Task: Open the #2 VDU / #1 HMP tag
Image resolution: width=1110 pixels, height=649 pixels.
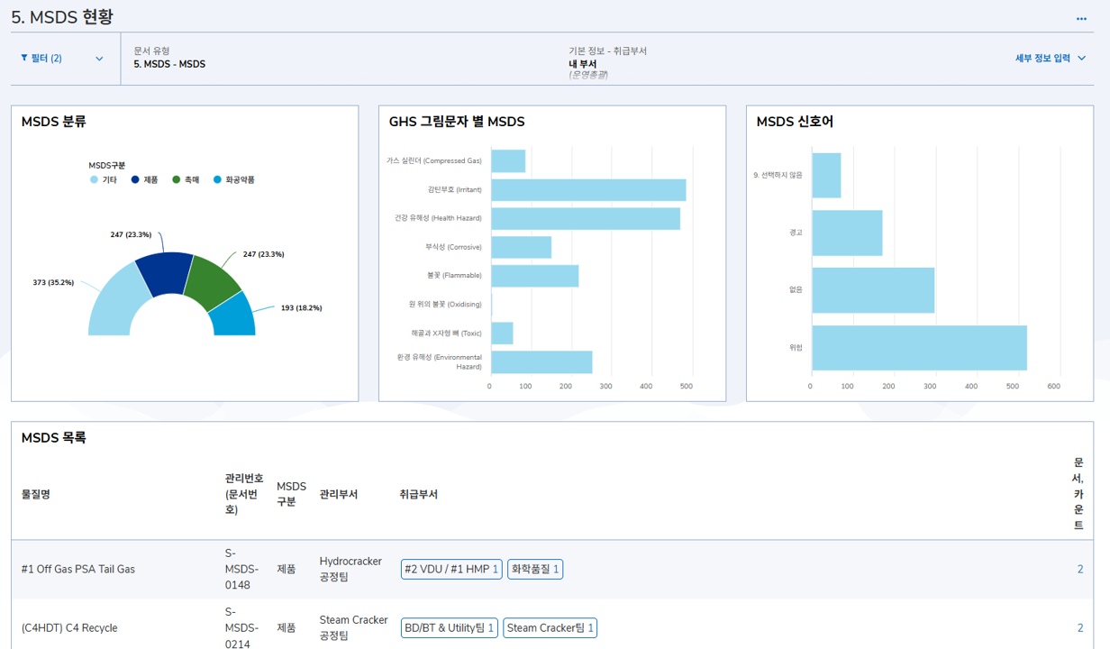Action: pos(451,570)
